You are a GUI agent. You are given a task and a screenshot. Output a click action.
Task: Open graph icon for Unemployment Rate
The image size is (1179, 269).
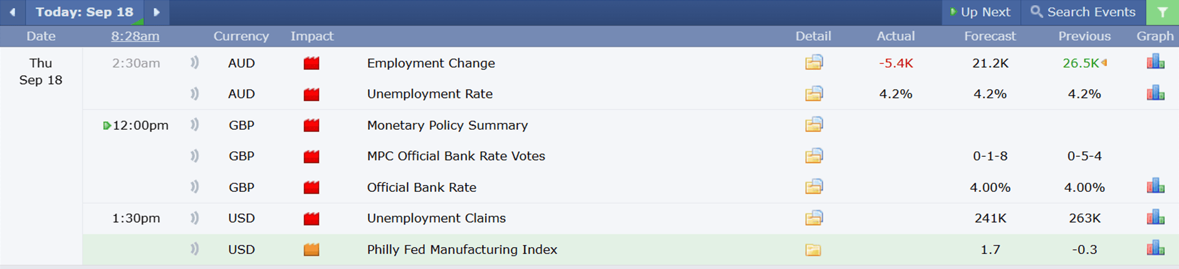1155,93
